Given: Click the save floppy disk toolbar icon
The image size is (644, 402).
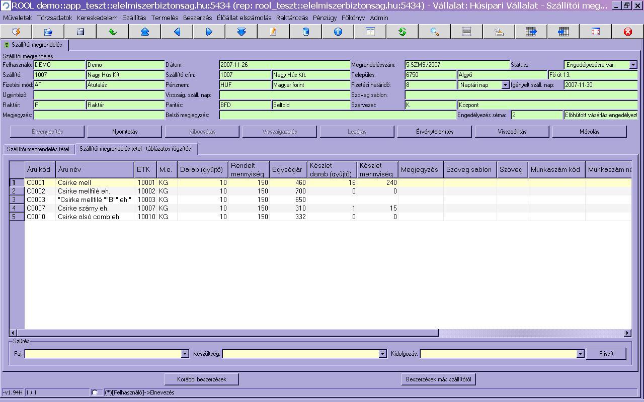Looking at the screenshot, I should [x=80, y=32].
